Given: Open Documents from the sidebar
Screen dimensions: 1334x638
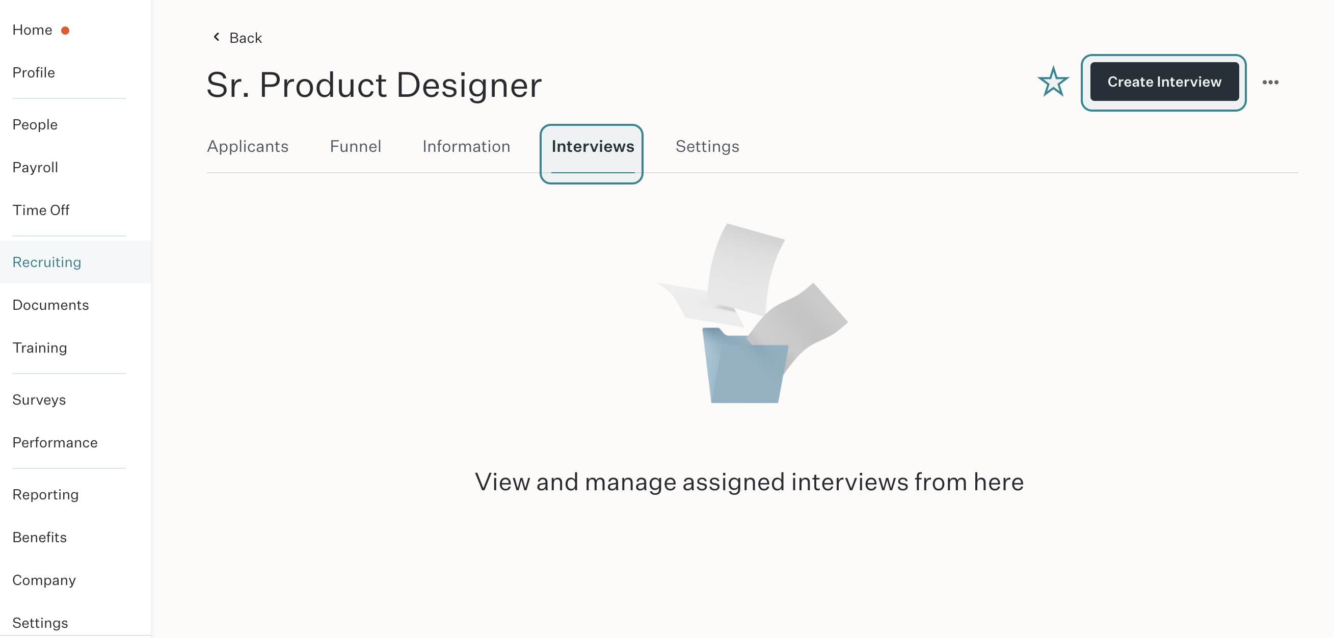Looking at the screenshot, I should click(x=51, y=305).
